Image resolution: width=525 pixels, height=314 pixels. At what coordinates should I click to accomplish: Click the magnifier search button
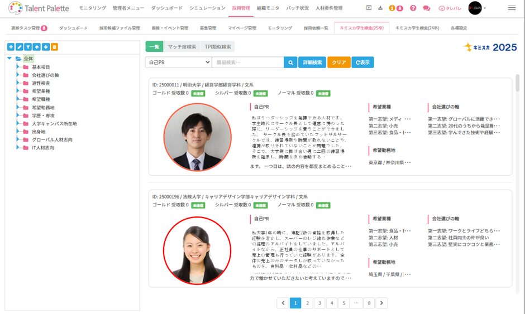tap(290, 62)
